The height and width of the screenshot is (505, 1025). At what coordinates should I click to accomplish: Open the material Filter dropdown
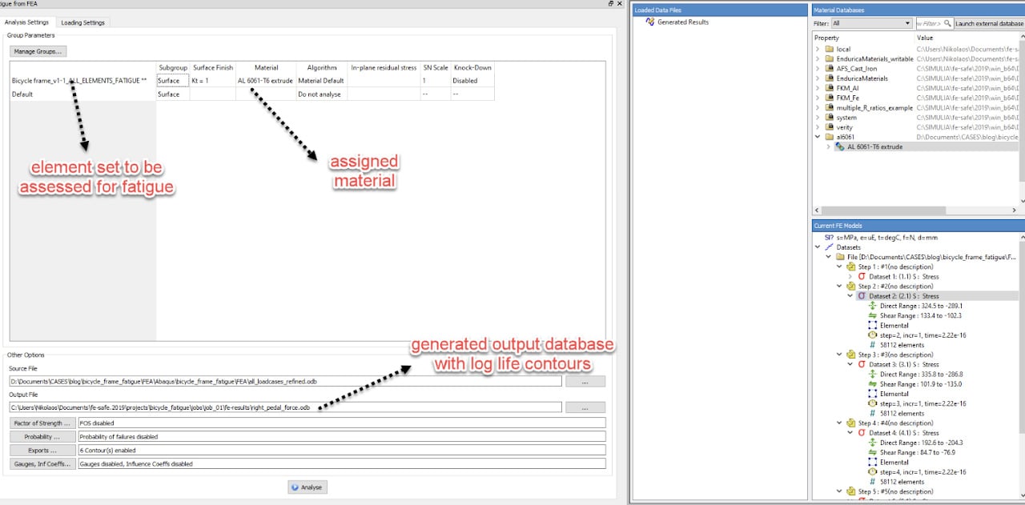point(871,23)
